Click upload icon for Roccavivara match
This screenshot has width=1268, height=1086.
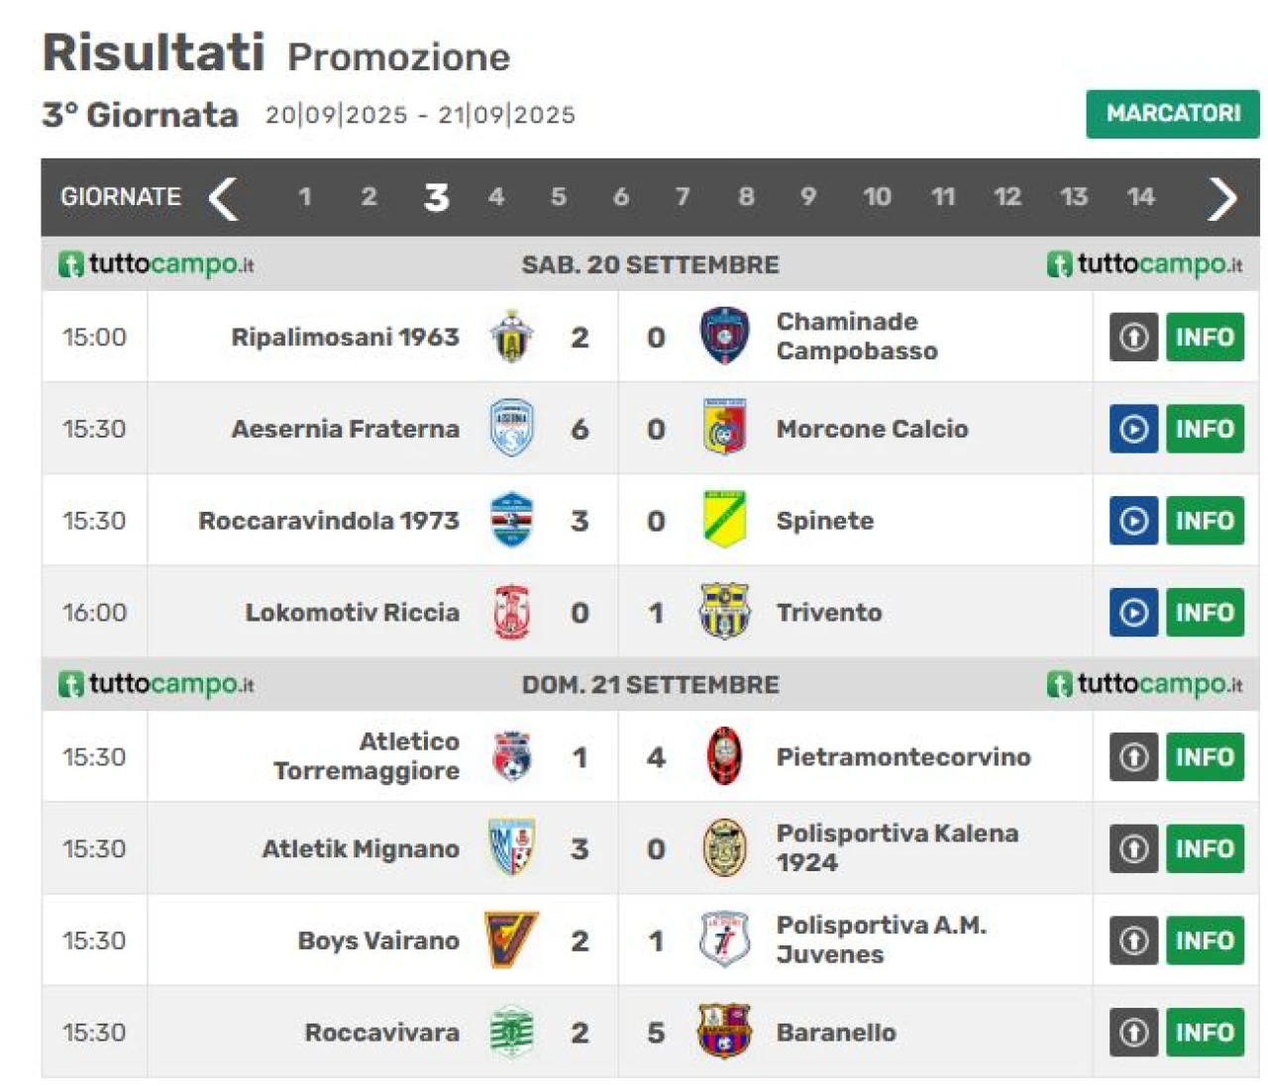(1133, 1033)
